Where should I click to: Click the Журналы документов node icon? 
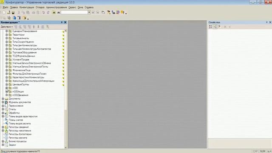[6, 102]
